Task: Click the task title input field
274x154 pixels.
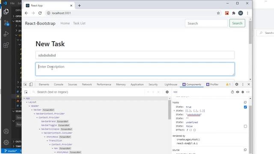Action: click(x=135, y=55)
